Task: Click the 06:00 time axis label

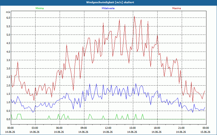Action: point(60,128)
